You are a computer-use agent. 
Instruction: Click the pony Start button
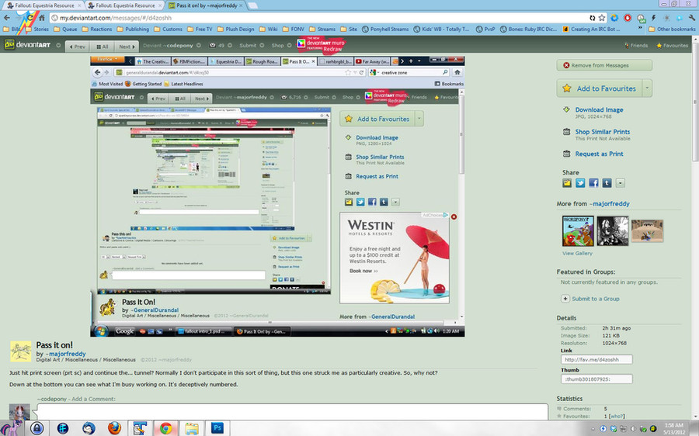tap(12, 428)
